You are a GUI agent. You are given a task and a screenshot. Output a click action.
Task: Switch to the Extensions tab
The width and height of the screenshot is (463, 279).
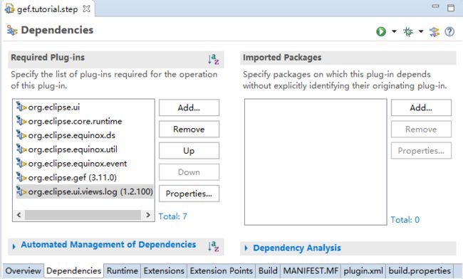coord(164,270)
